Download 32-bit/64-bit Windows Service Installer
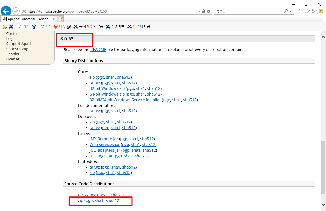326x211 pixels. click(x=125, y=100)
